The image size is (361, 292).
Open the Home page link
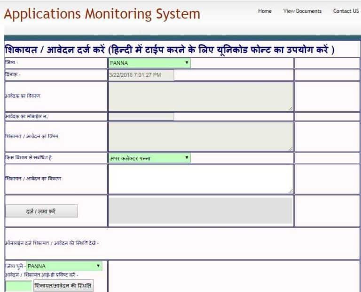265,11
